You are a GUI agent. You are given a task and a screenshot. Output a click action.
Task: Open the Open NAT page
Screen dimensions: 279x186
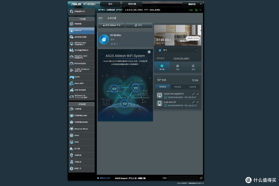[x=81, y=84]
